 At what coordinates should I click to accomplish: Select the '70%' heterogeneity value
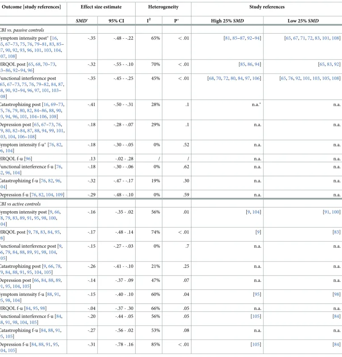(156, 64)
